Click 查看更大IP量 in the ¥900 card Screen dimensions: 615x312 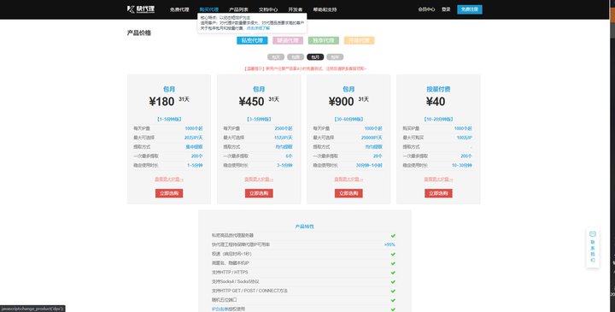coord(348,179)
